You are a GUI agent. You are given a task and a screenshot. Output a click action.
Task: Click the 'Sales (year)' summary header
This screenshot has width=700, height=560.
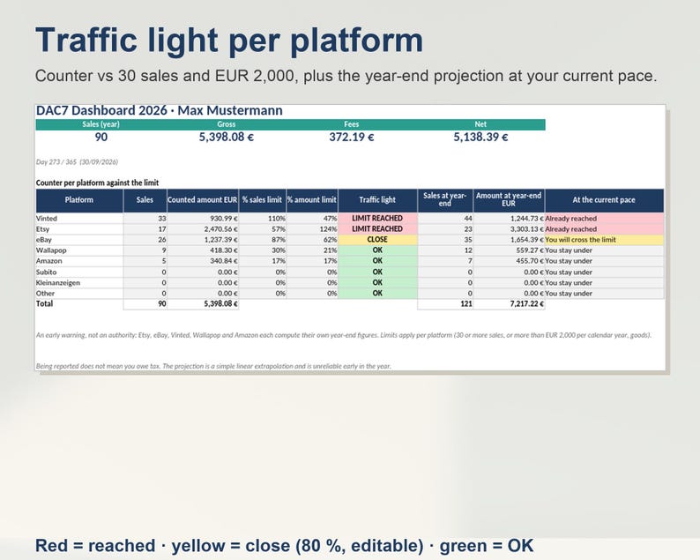pos(101,124)
